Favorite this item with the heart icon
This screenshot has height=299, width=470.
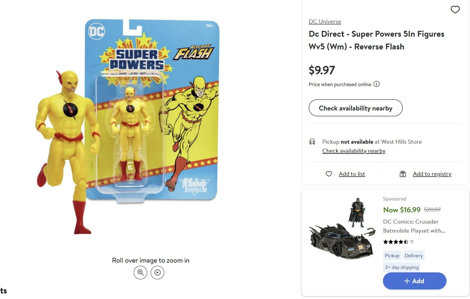pos(455,9)
